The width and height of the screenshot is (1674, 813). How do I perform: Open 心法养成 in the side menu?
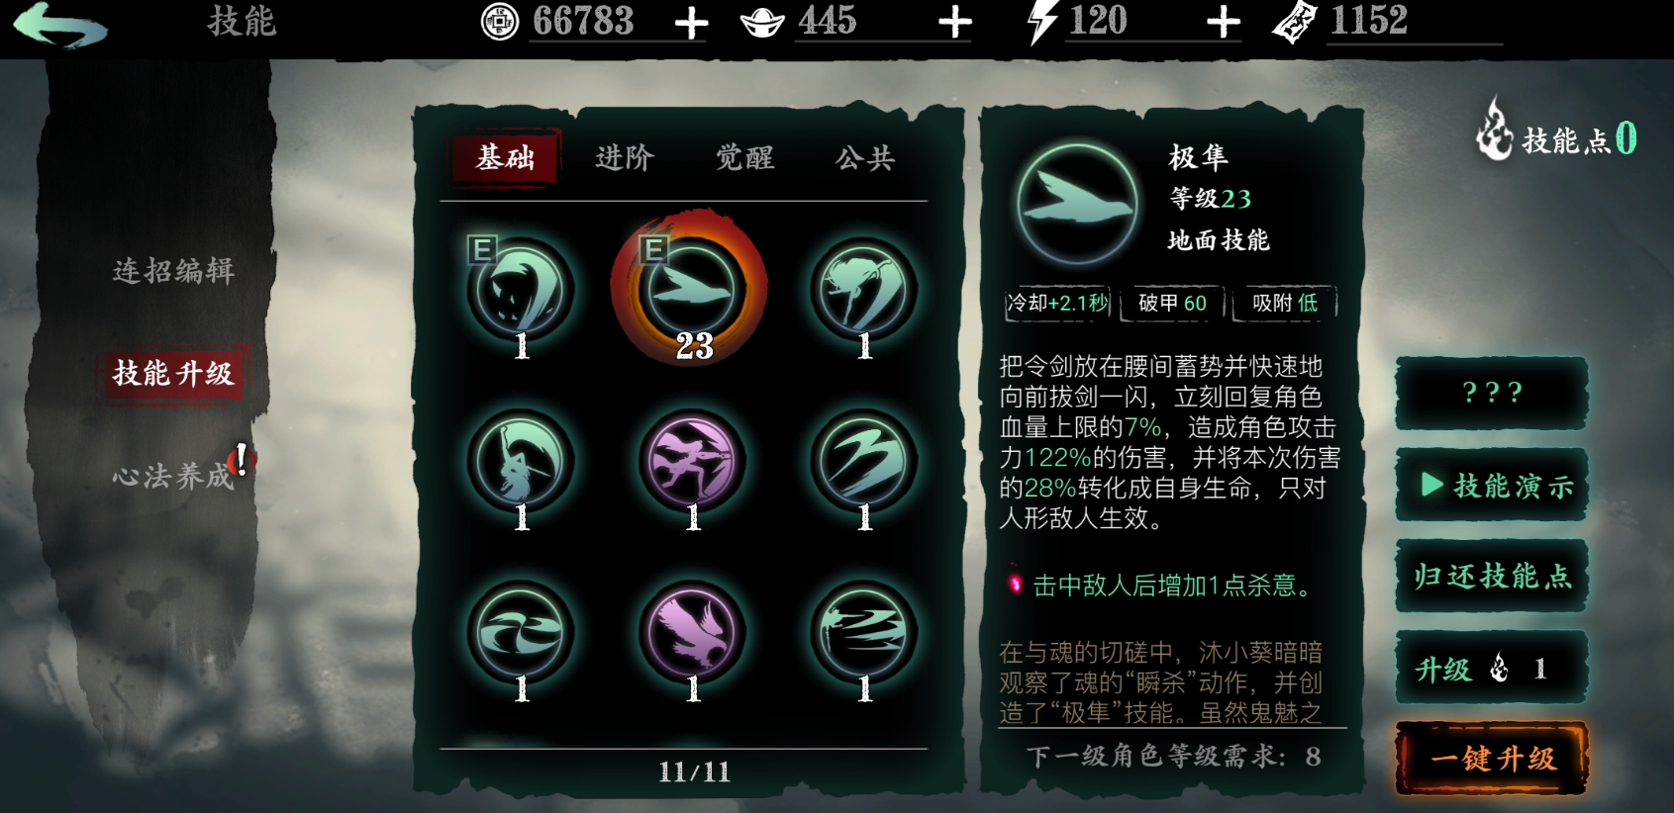[x=172, y=476]
